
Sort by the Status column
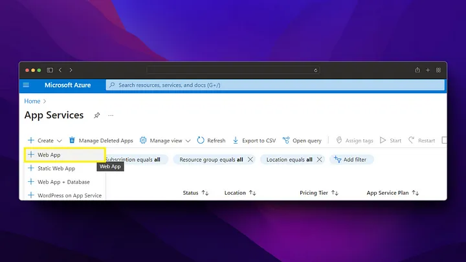[x=195, y=193]
